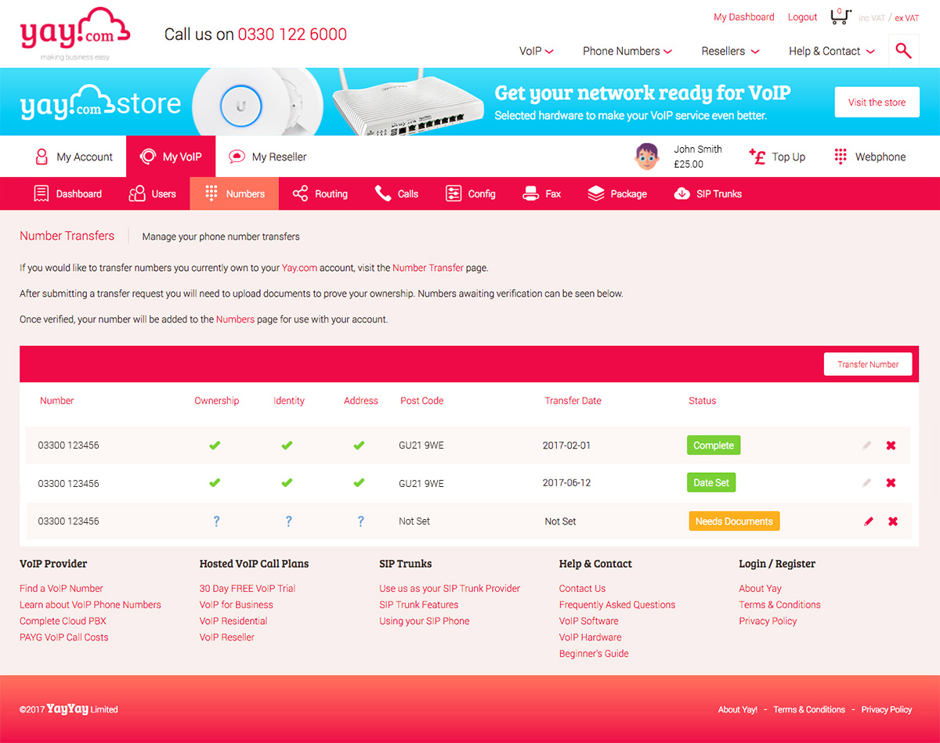Click Visit the store button
Screen dimensions: 940x743
pyautogui.click(x=877, y=102)
